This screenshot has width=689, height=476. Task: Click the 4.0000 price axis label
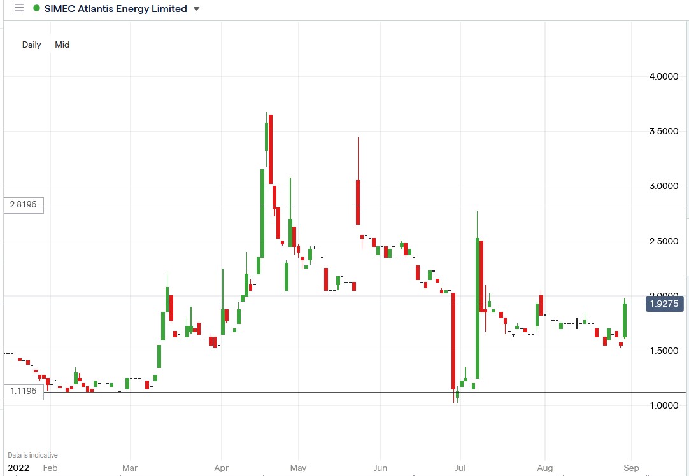662,76
